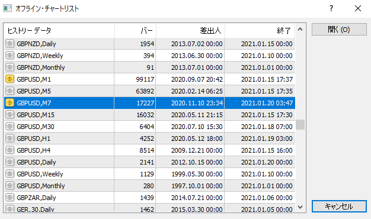Click the gray icon beside GBPNZD,Weekly
The image size is (371, 219).
(x=9, y=56)
